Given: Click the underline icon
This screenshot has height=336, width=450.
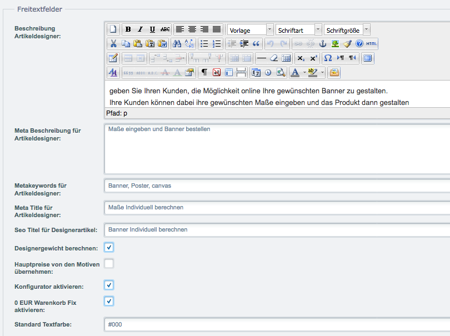Looking at the screenshot, I should pyautogui.click(x=152, y=29).
